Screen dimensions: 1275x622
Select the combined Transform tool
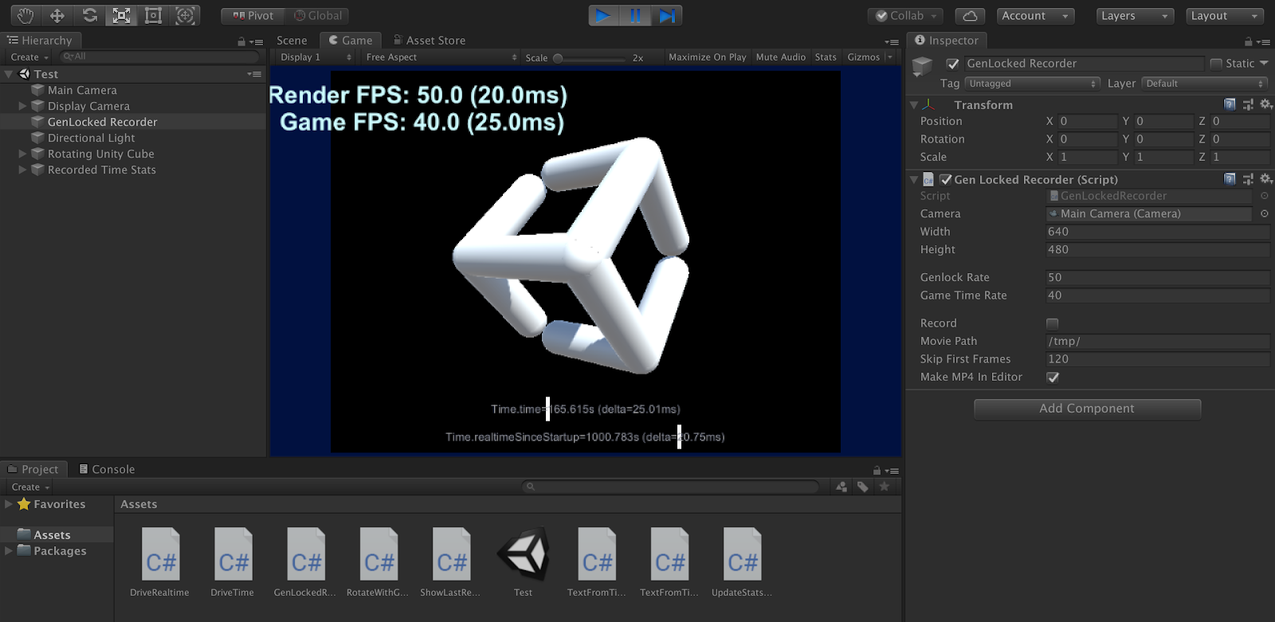(185, 15)
